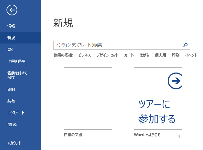Click the デザイン セット suggestion link
Screen dimensions: 203x150
click(x=107, y=55)
